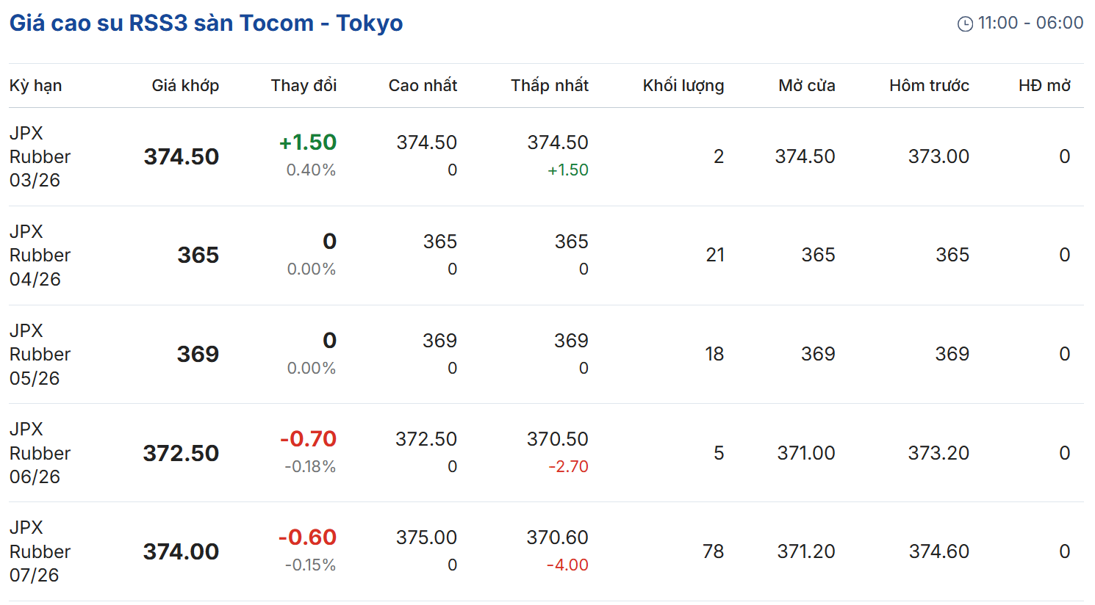Screen dimensions: 1095x605
Task: Click the -0.70 change value in red
Action: [308, 439]
